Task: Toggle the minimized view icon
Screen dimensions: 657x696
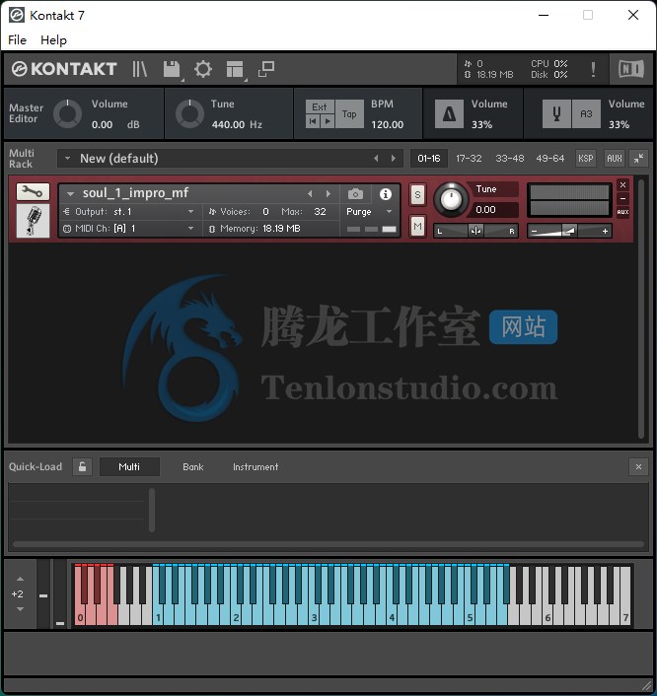Action: (266, 69)
